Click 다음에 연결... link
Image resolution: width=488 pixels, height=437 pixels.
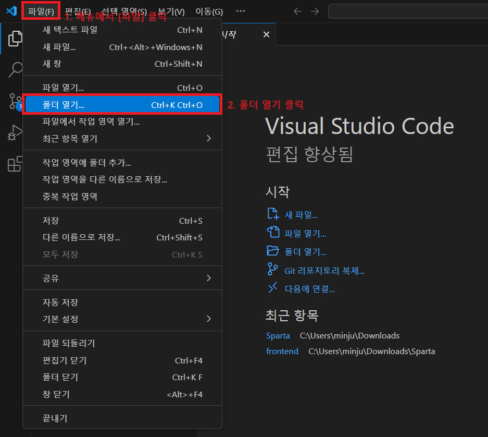click(x=310, y=289)
